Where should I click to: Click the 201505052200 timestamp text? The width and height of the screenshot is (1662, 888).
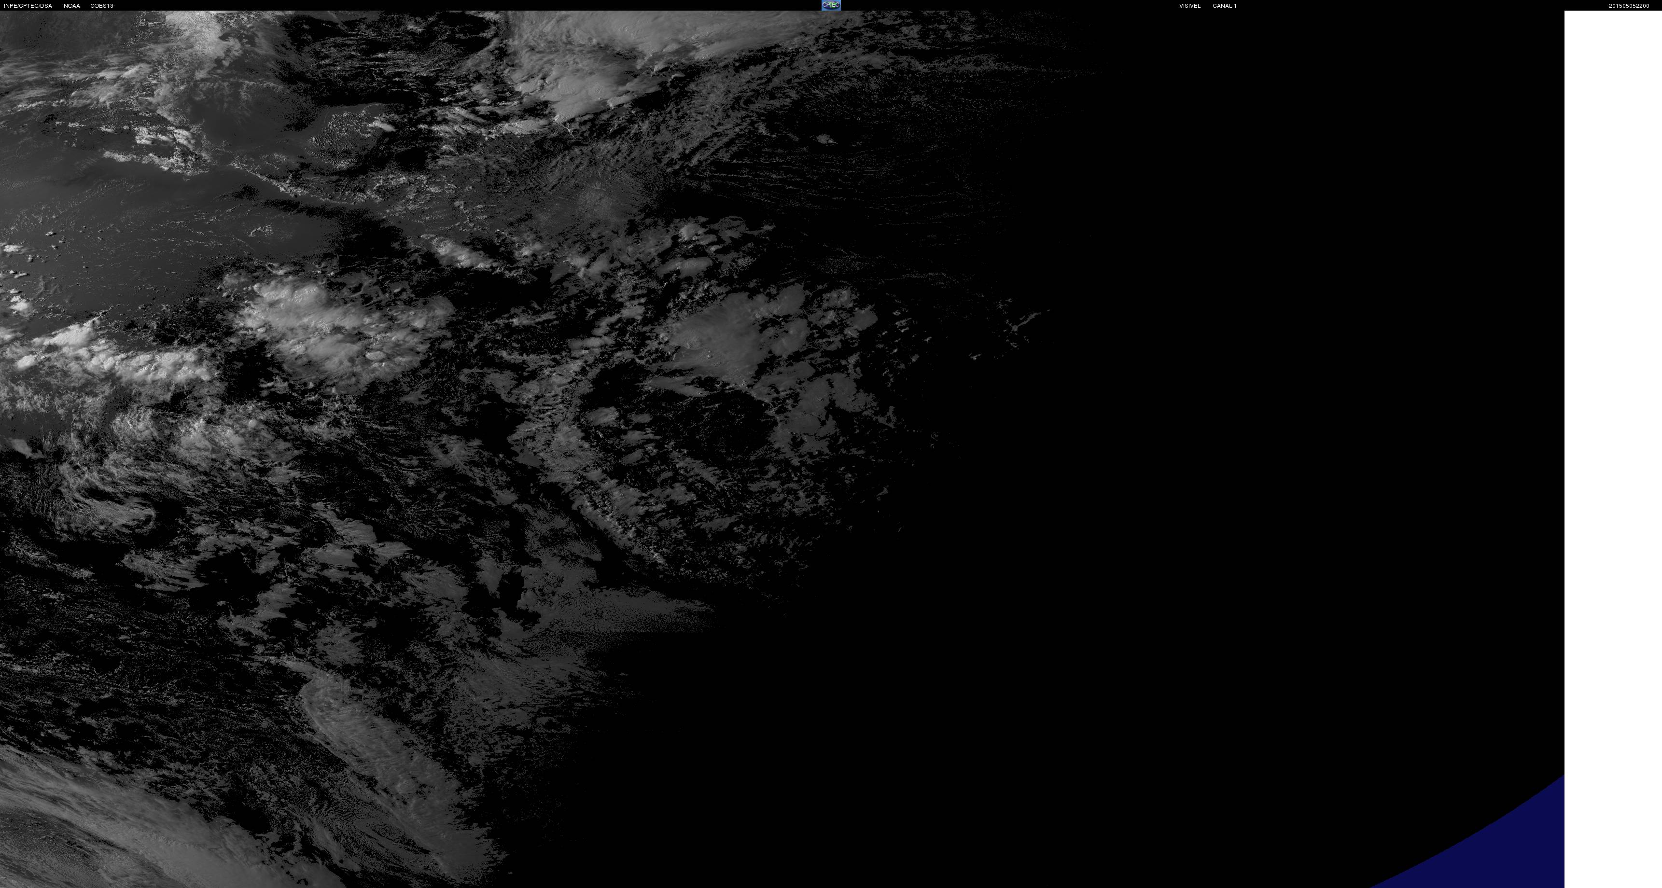coord(1628,6)
